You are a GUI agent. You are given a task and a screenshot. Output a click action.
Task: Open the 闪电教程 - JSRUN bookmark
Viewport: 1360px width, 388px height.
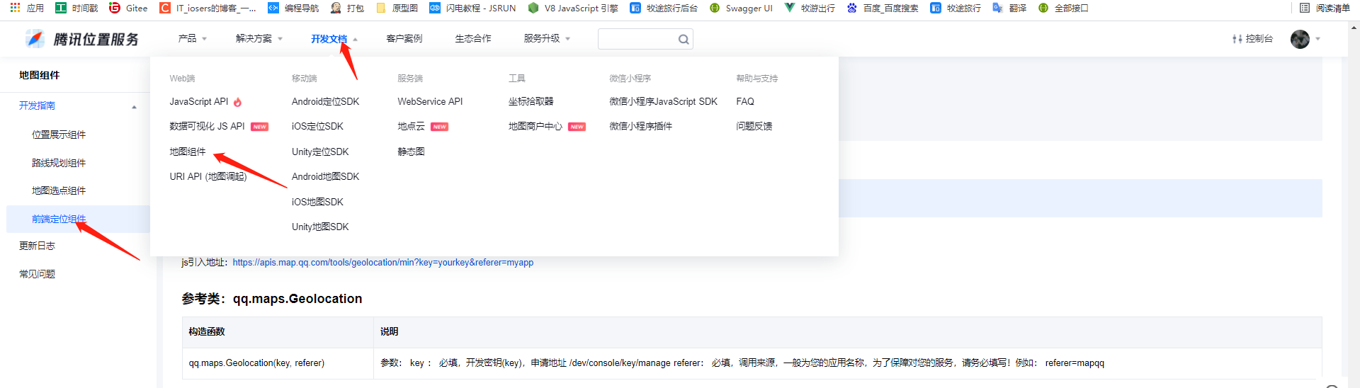(x=472, y=8)
